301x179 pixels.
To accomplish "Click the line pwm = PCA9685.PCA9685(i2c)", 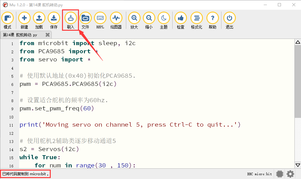I will tap(68, 84).
